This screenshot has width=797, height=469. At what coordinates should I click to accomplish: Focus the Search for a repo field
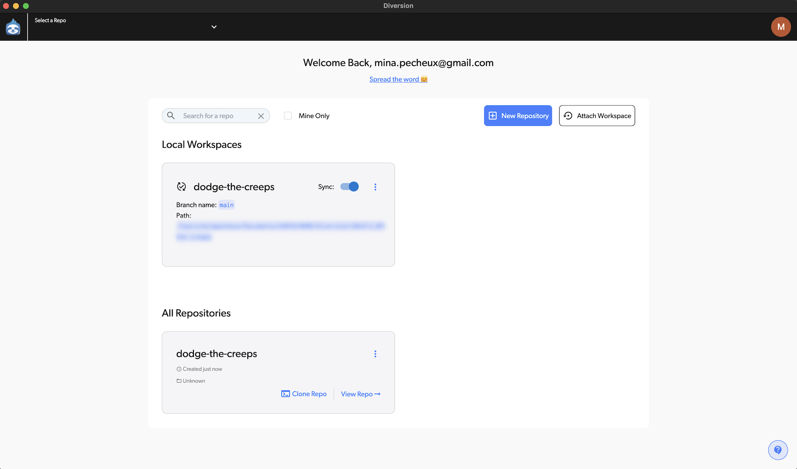216,116
